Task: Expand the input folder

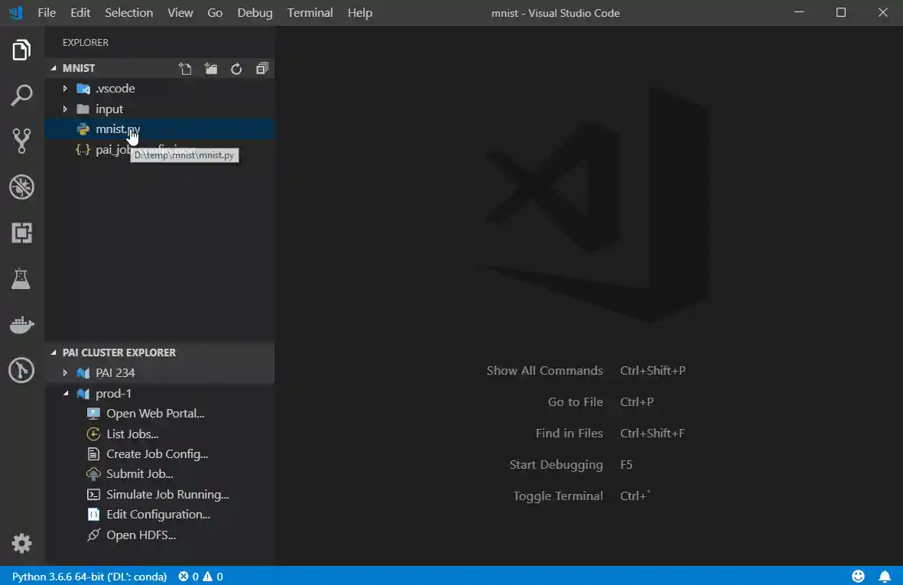Action: 65,109
